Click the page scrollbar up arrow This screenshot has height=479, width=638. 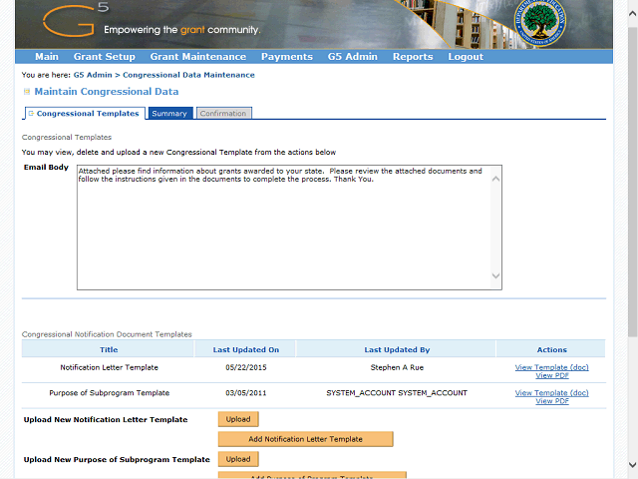pyautogui.click(x=633, y=13)
